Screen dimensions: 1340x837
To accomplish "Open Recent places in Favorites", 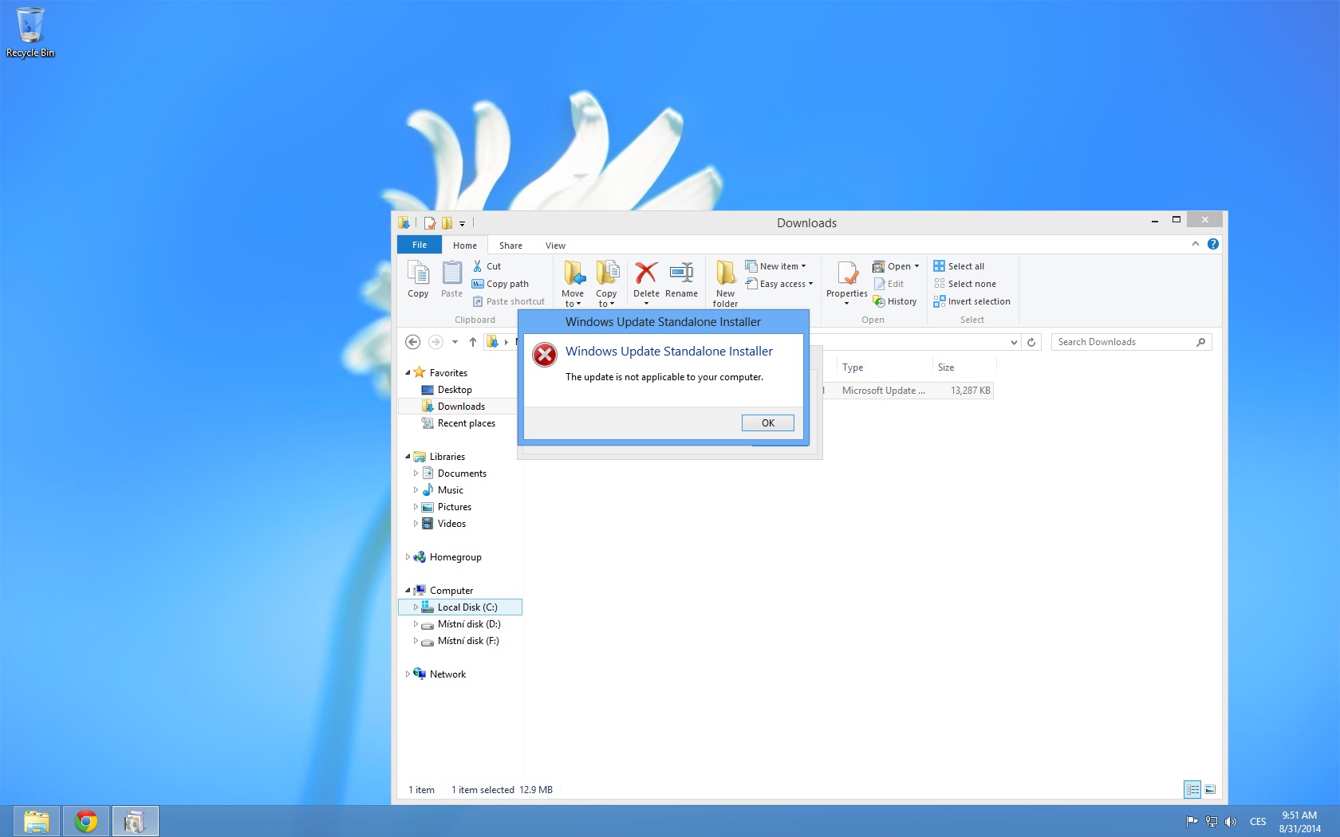I will [467, 423].
